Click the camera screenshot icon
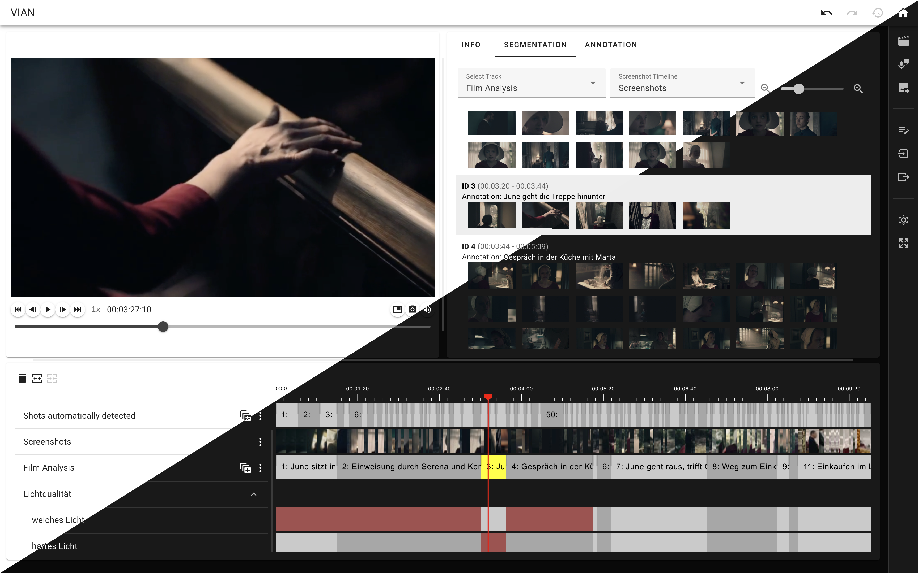The width and height of the screenshot is (918, 573). pyautogui.click(x=412, y=310)
